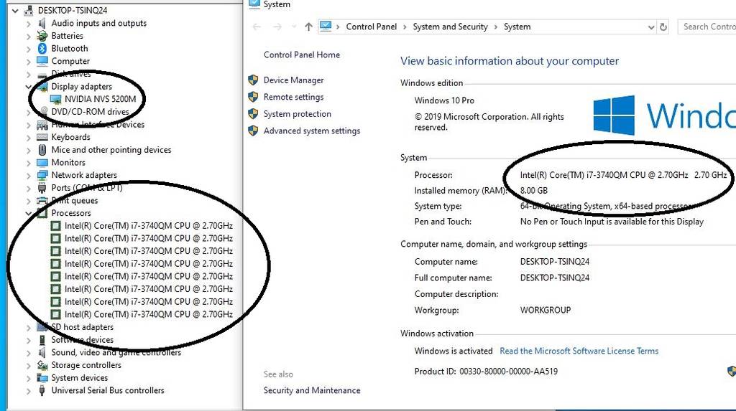Click the refresh icon next to address bar
The width and height of the screenshot is (736, 411).
coord(663,27)
